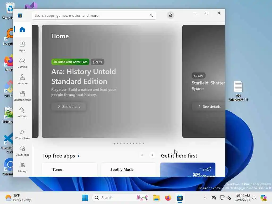This screenshot has width=272, height=204.
Task: Focus the Store search apps field
Action: pyautogui.click(x=94, y=15)
